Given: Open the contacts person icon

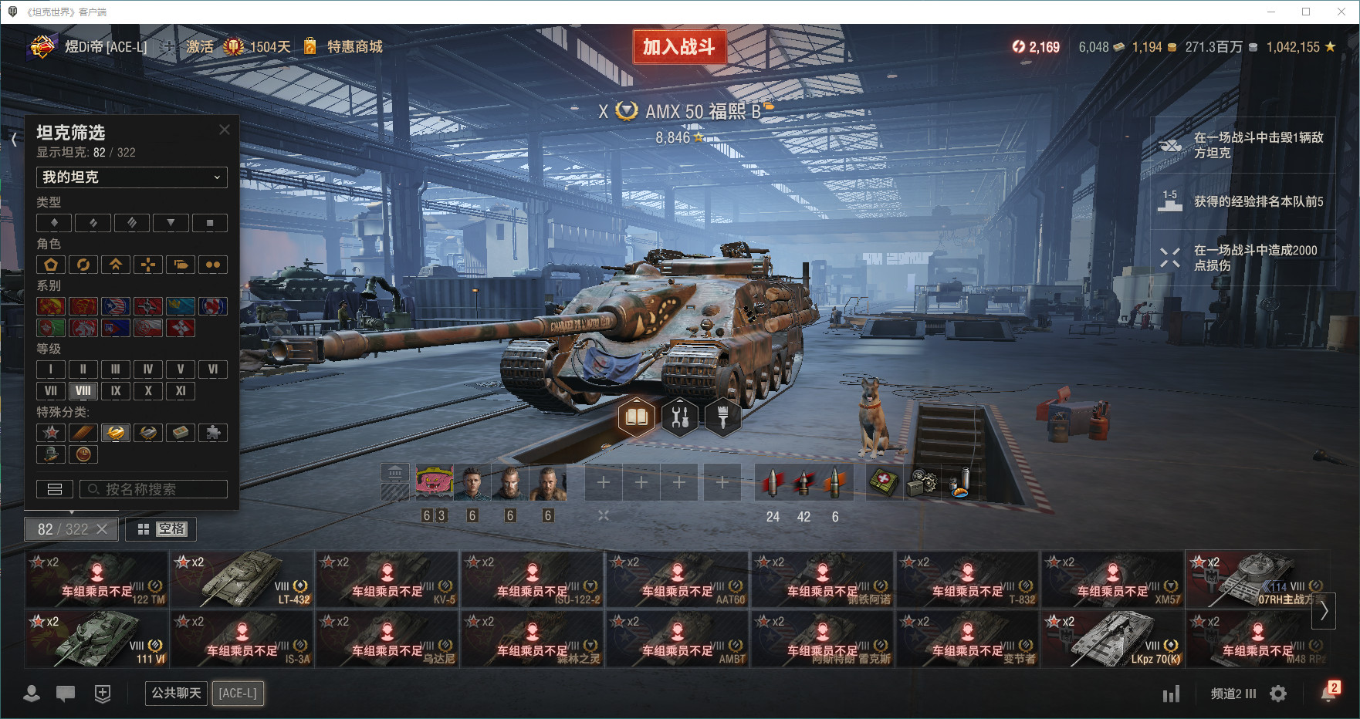Looking at the screenshot, I should pos(32,694).
